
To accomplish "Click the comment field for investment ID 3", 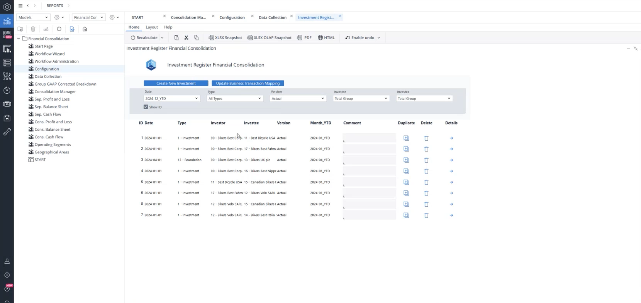I will click(369, 160).
